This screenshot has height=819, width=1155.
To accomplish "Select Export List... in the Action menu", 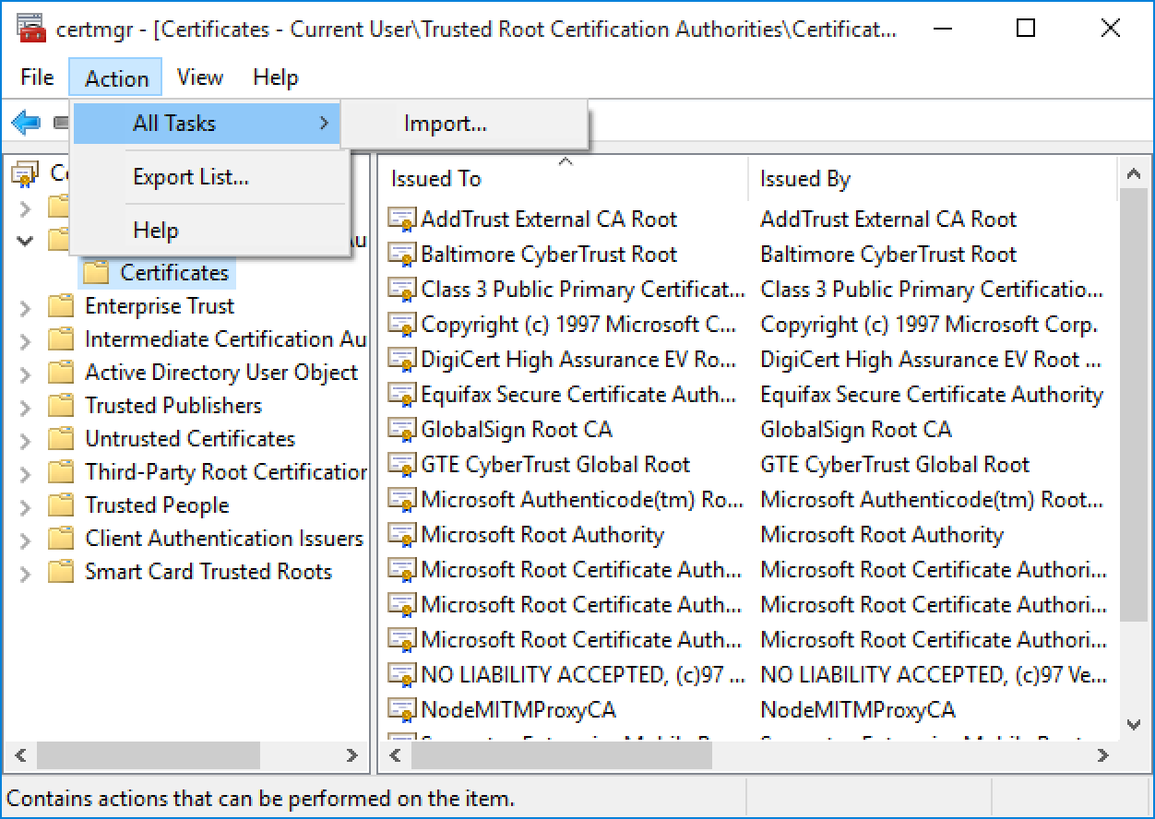I will pos(210,177).
